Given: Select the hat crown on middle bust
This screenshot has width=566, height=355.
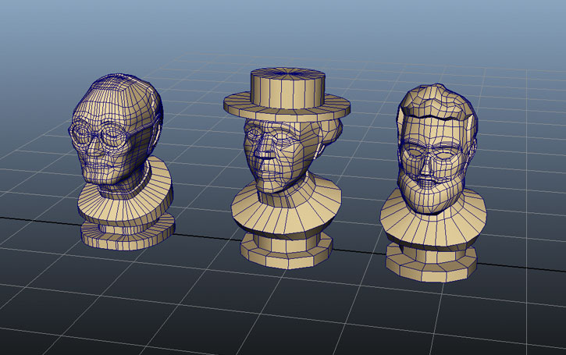Looking at the screenshot, I should [287, 88].
